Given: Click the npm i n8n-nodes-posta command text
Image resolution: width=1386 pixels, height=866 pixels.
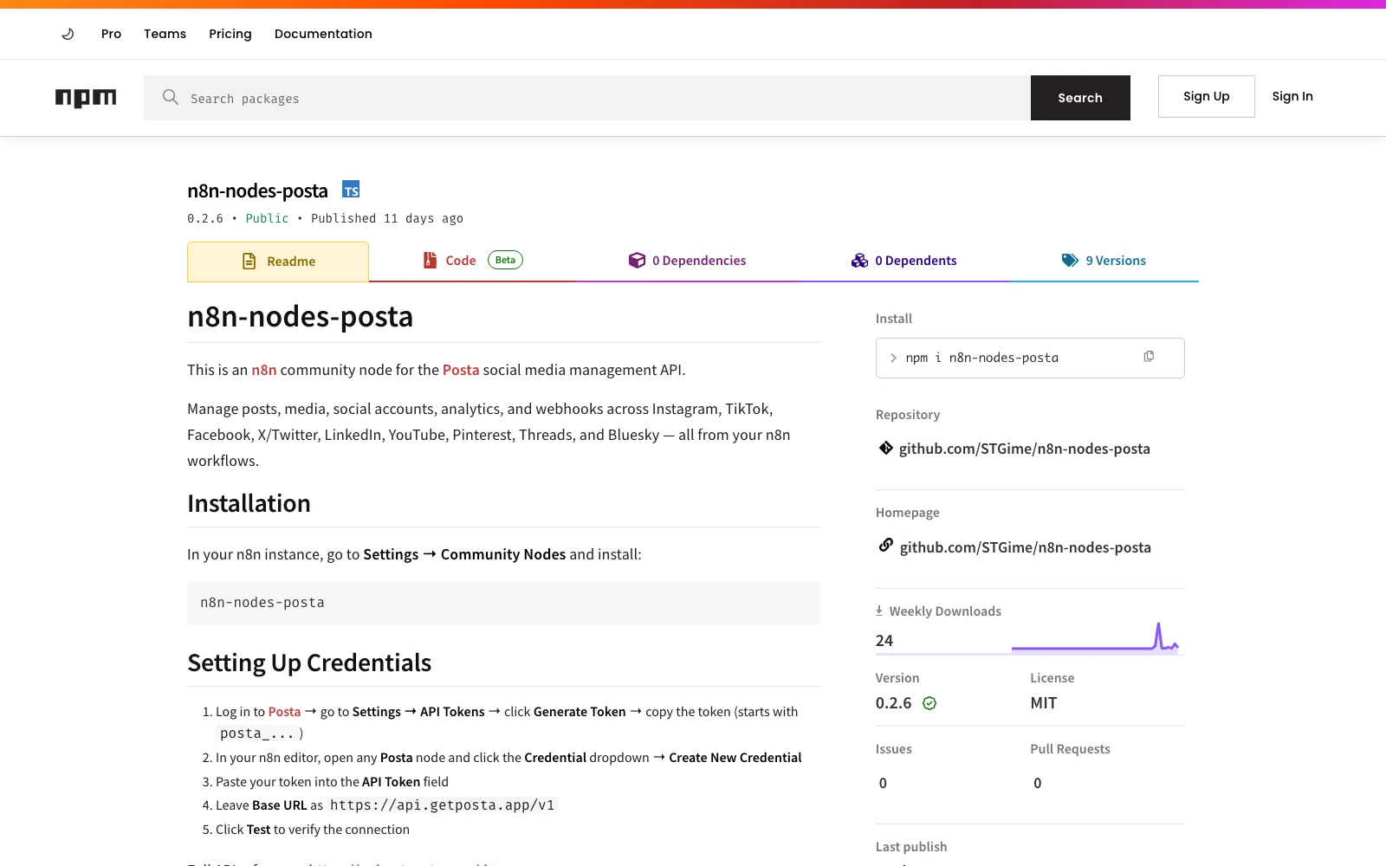Looking at the screenshot, I should coord(982,358).
